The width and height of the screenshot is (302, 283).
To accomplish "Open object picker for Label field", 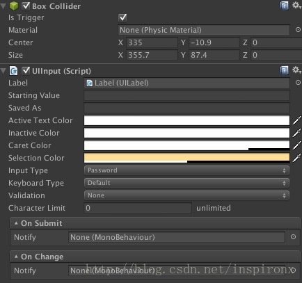I will click(298, 83).
